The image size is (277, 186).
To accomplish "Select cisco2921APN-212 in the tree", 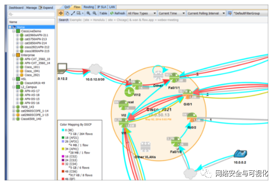I will pos(37,47).
